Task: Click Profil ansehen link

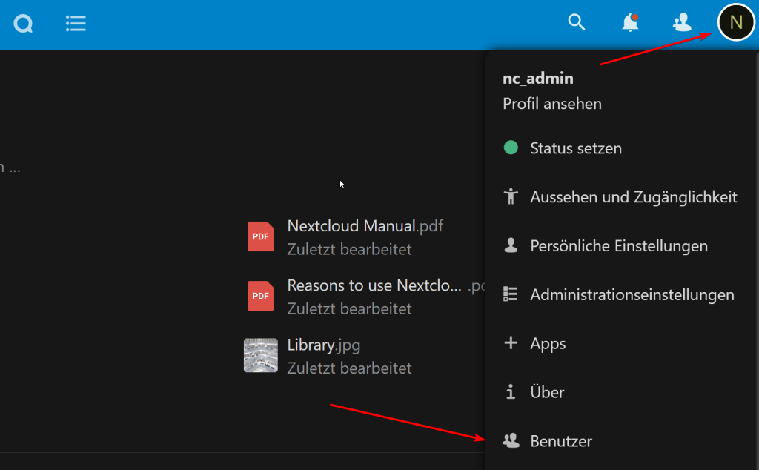Action: (x=552, y=104)
